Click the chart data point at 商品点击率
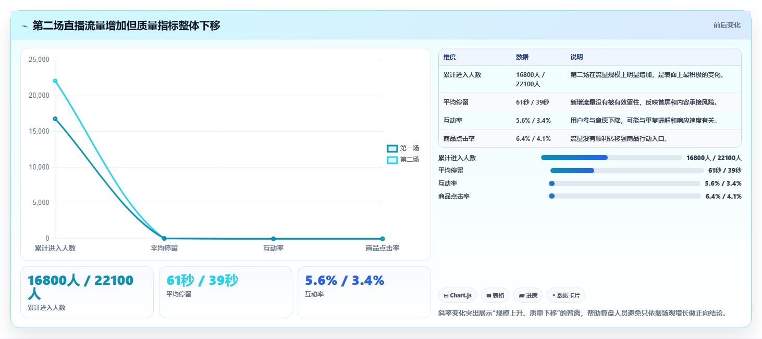This screenshot has height=339, width=762. click(x=382, y=239)
